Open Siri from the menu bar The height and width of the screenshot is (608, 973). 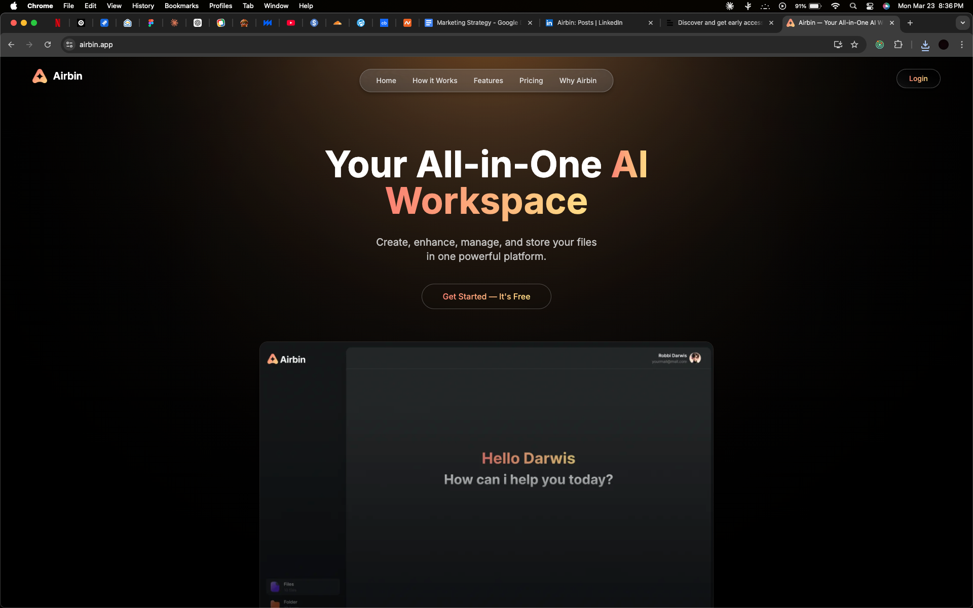[886, 6]
